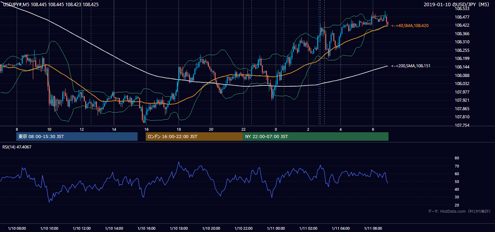Image resolution: width=495 pixels, height=232 pixels.
Task: Click price axis value 107.865
Action: 462,109
